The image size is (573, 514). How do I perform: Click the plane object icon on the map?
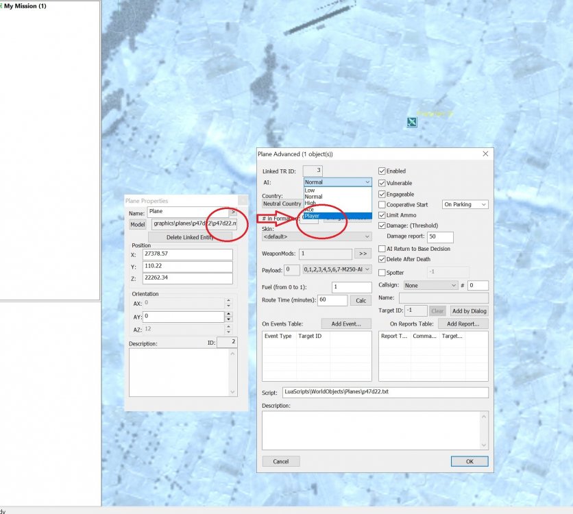[411, 123]
